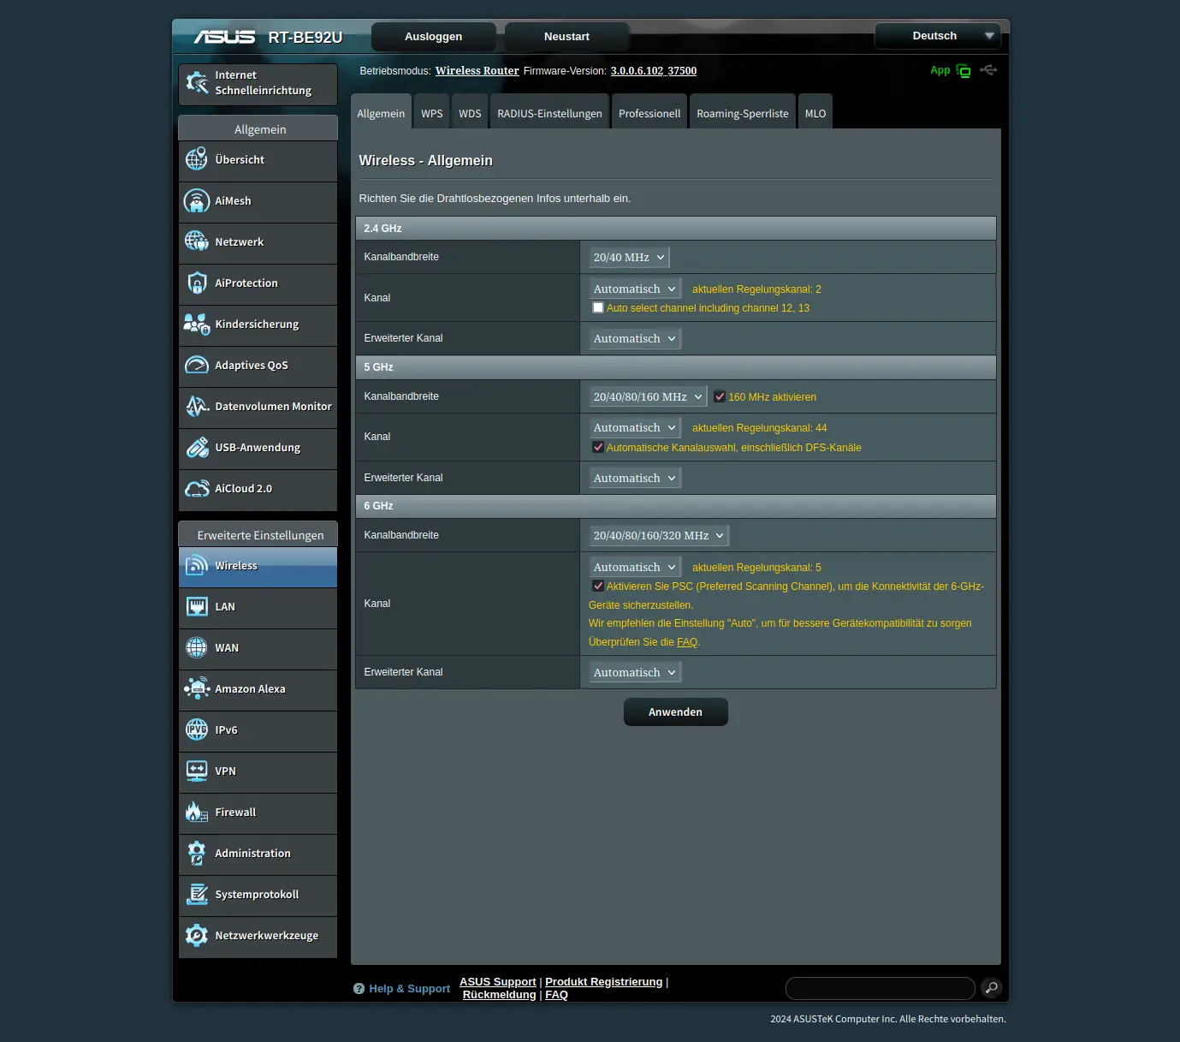Image resolution: width=1180 pixels, height=1042 pixels.
Task: Select the Adaptives QoS gauge icon
Action: (x=197, y=366)
